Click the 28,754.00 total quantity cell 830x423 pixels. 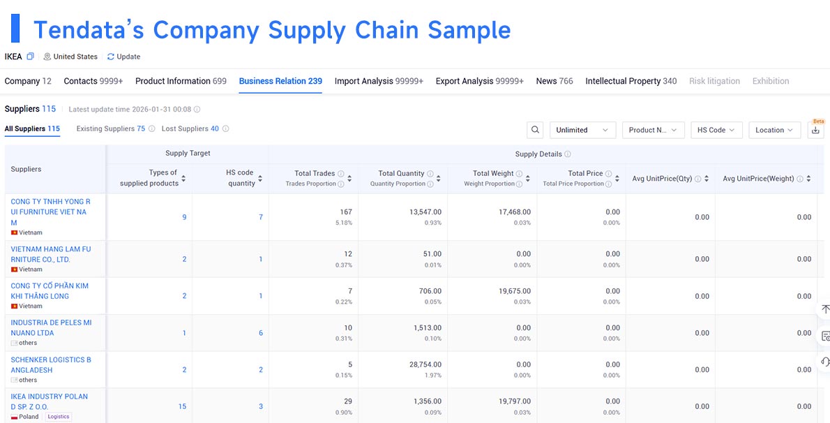(x=425, y=364)
